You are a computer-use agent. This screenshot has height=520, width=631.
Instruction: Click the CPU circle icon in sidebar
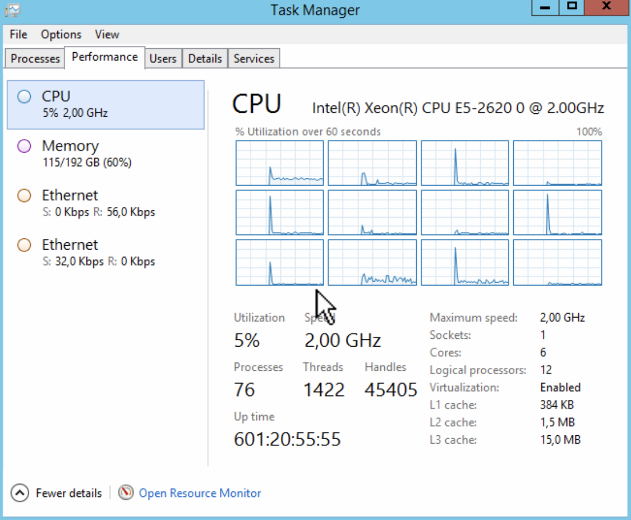click(24, 97)
